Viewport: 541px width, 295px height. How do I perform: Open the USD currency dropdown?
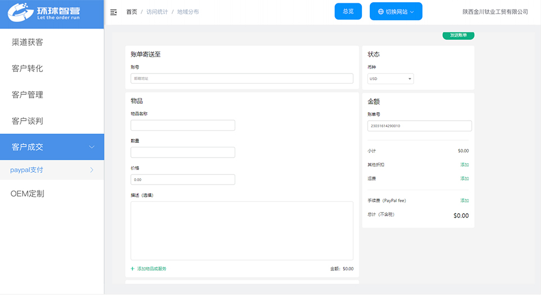pyautogui.click(x=391, y=79)
